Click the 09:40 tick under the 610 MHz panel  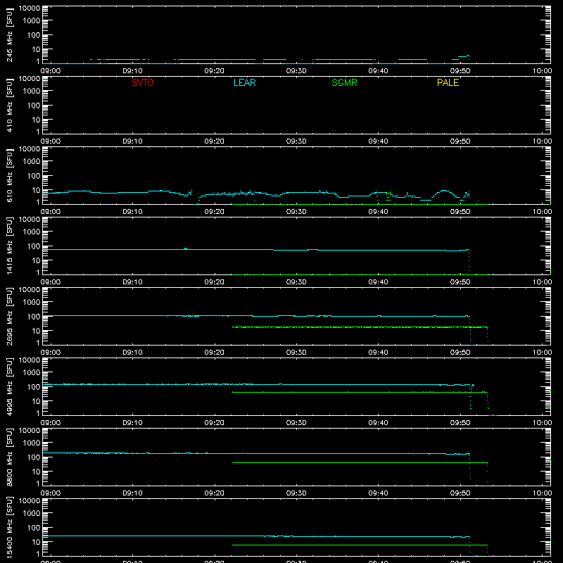click(378, 212)
